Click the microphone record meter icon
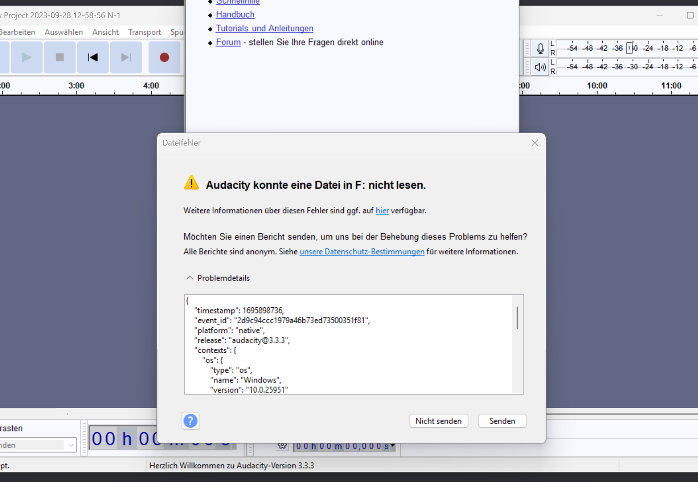Screen dimensions: 698x482 point(540,49)
